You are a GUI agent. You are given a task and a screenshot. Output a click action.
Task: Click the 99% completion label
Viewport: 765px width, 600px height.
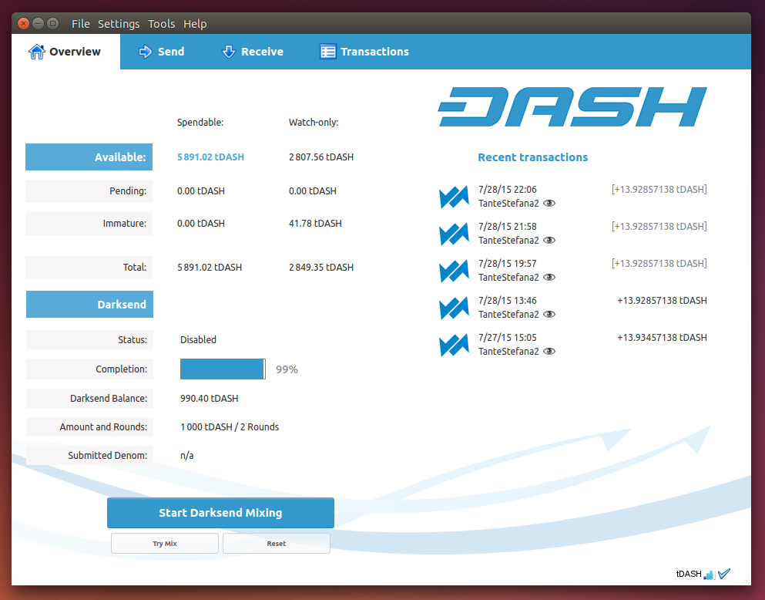coord(287,369)
